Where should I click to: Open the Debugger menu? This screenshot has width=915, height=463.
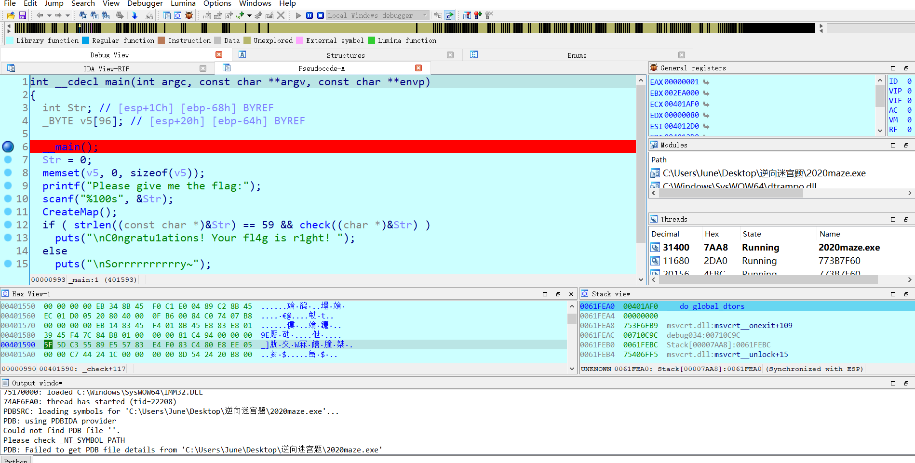point(145,4)
